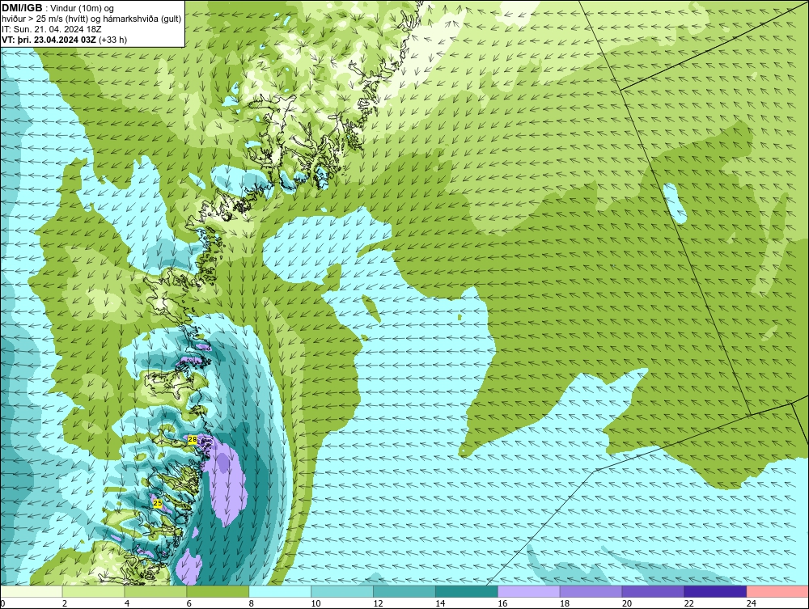Click the yellow gust marker labeled 28
Screen dimensions: 809x609
[x=193, y=439]
